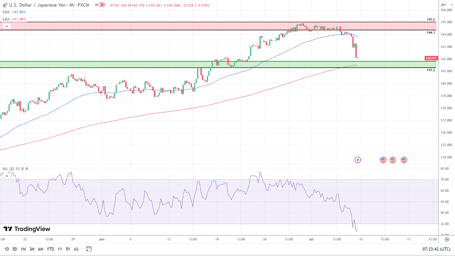Open the Go to date calendar icon
This screenshot has width=455, height=256.
click(x=88, y=249)
